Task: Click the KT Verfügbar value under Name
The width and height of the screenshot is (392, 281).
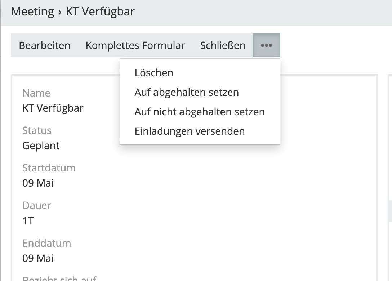Action: click(x=53, y=108)
